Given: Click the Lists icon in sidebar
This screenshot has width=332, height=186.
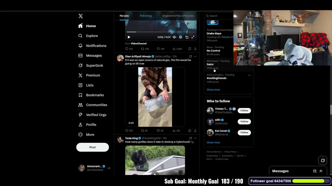Looking at the screenshot, I should 80,85.
